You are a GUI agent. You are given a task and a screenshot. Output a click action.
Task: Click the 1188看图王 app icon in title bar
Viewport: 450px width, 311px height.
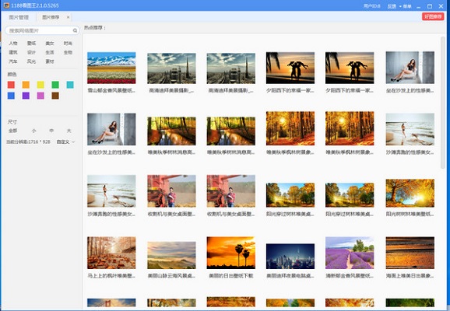pyautogui.click(x=6, y=5)
